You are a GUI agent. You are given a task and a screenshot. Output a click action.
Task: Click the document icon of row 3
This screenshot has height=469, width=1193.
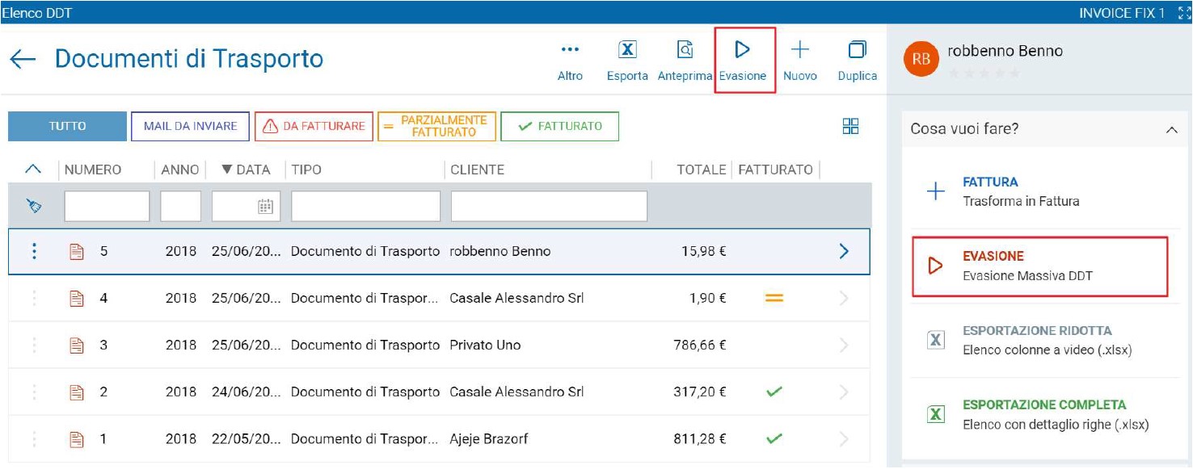78,345
